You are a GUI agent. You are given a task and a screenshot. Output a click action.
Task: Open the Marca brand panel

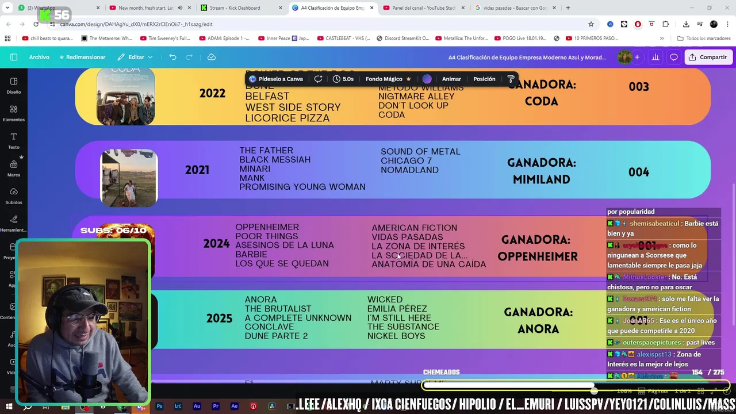(14, 168)
